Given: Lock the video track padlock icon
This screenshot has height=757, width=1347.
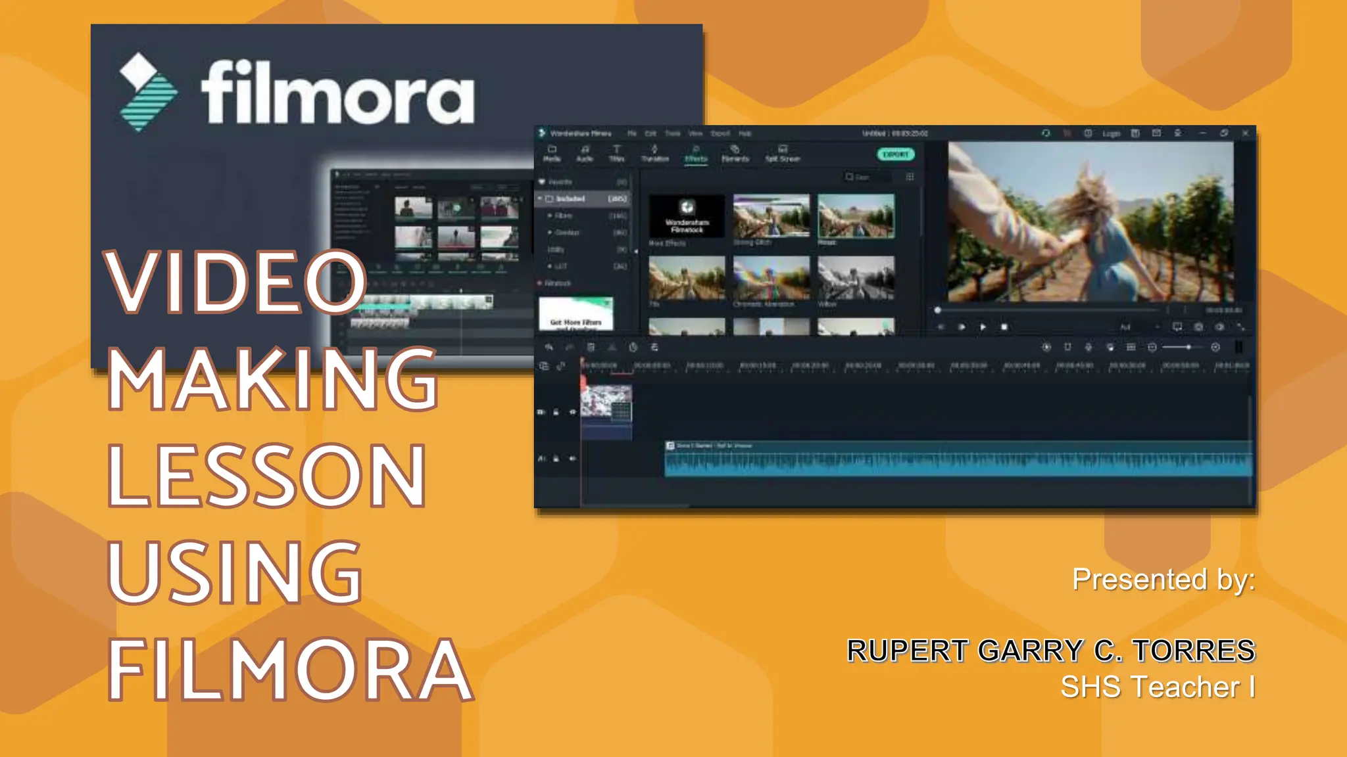Looking at the screenshot, I should click(556, 412).
